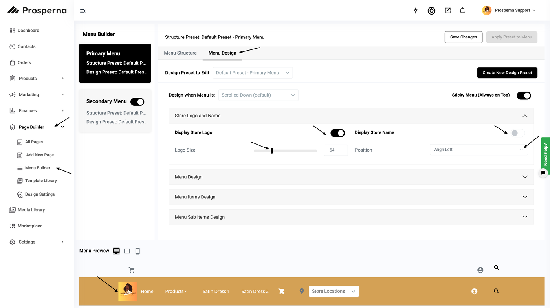The width and height of the screenshot is (550, 308).
Task: Expand the Menu Design section
Action: tap(525, 177)
